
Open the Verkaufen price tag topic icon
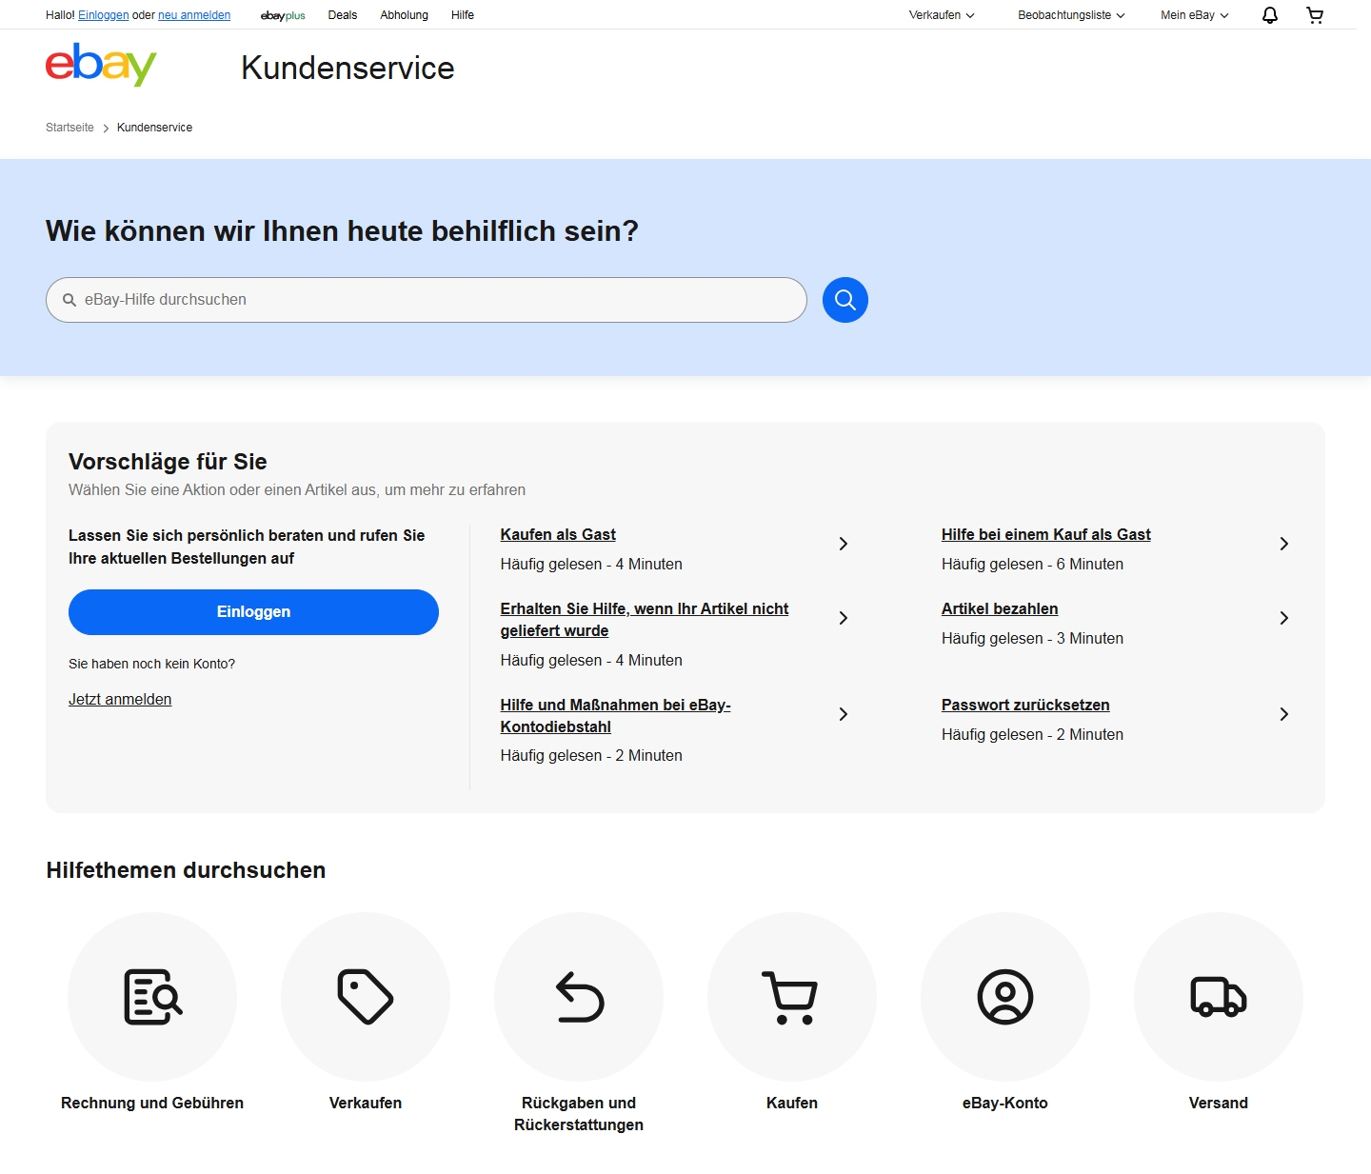tap(366, 997)
